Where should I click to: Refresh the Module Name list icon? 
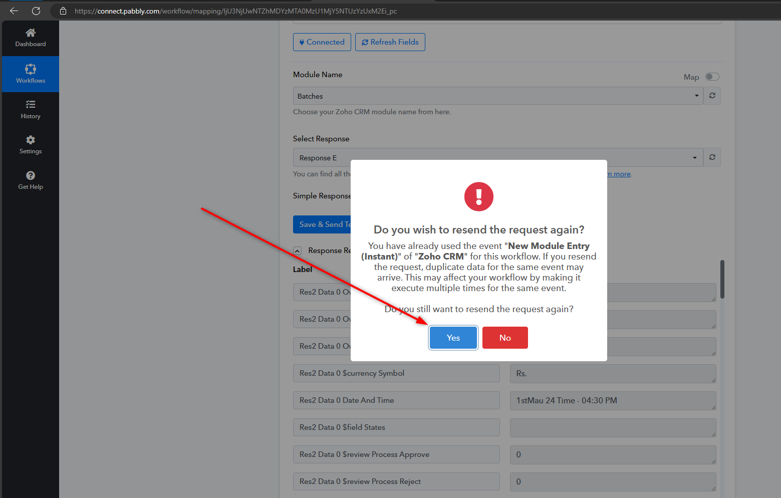712,96
